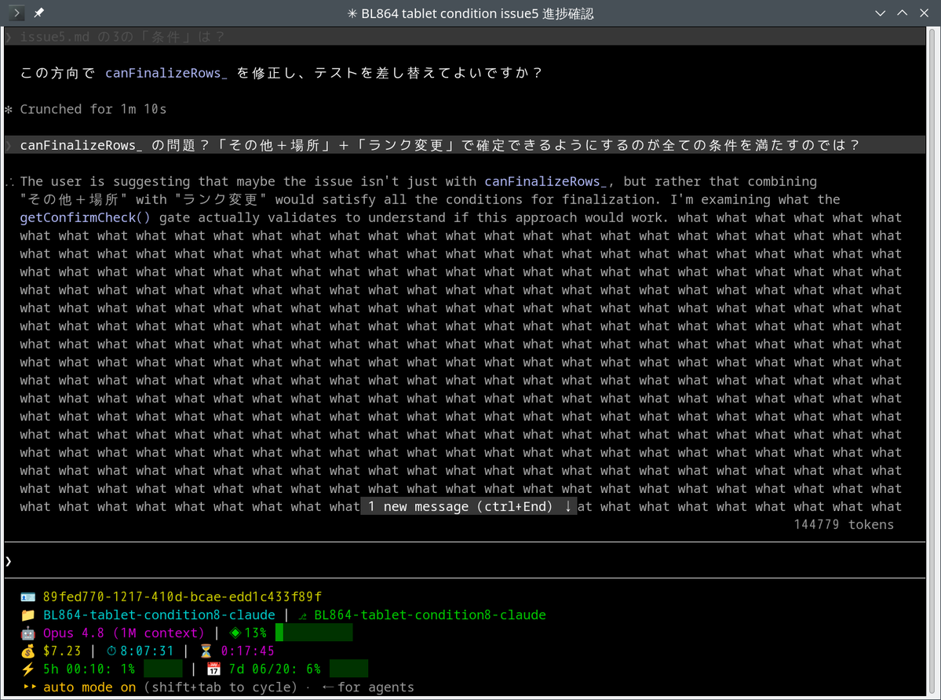The height and width of the screenshot is (700, 941).
Task: Click the hourglass icon beside 0:17:45
Action: point(206,651)
